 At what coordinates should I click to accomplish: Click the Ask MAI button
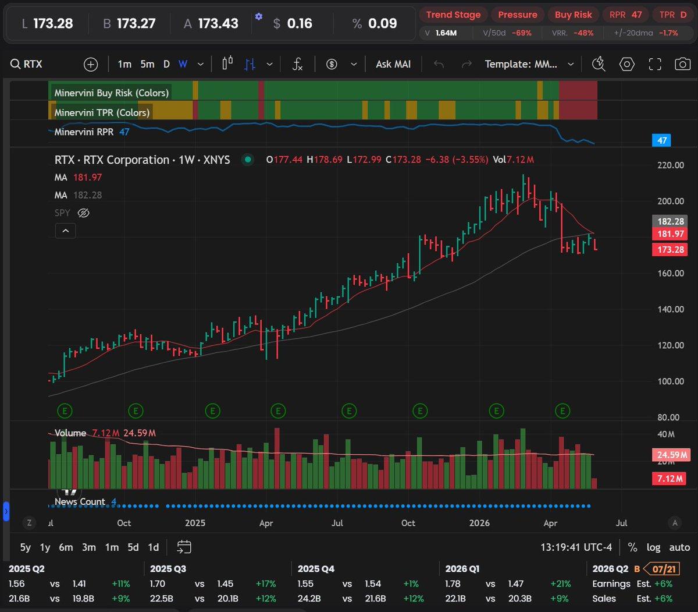coord(393,64)
